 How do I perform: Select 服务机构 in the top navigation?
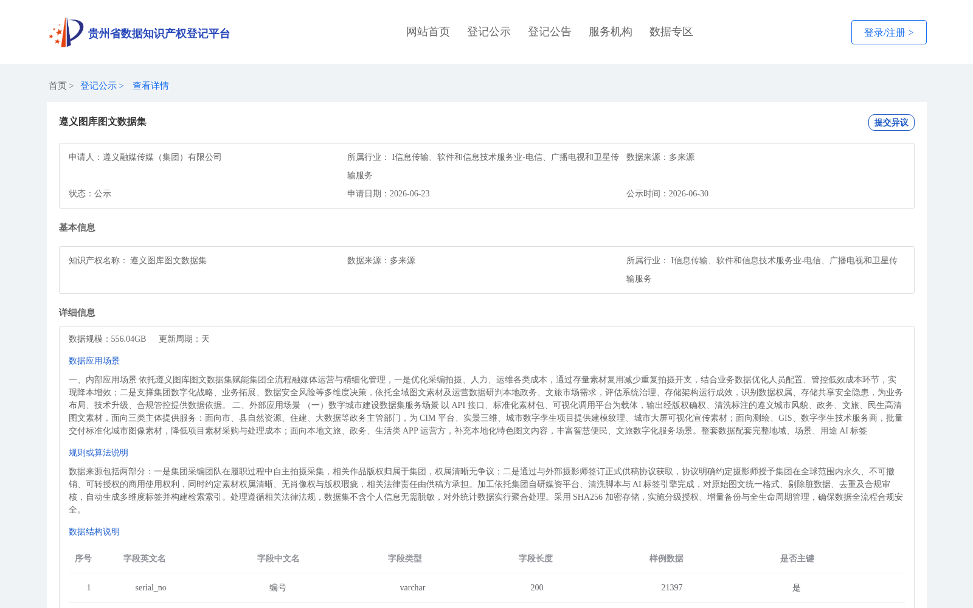611,32
